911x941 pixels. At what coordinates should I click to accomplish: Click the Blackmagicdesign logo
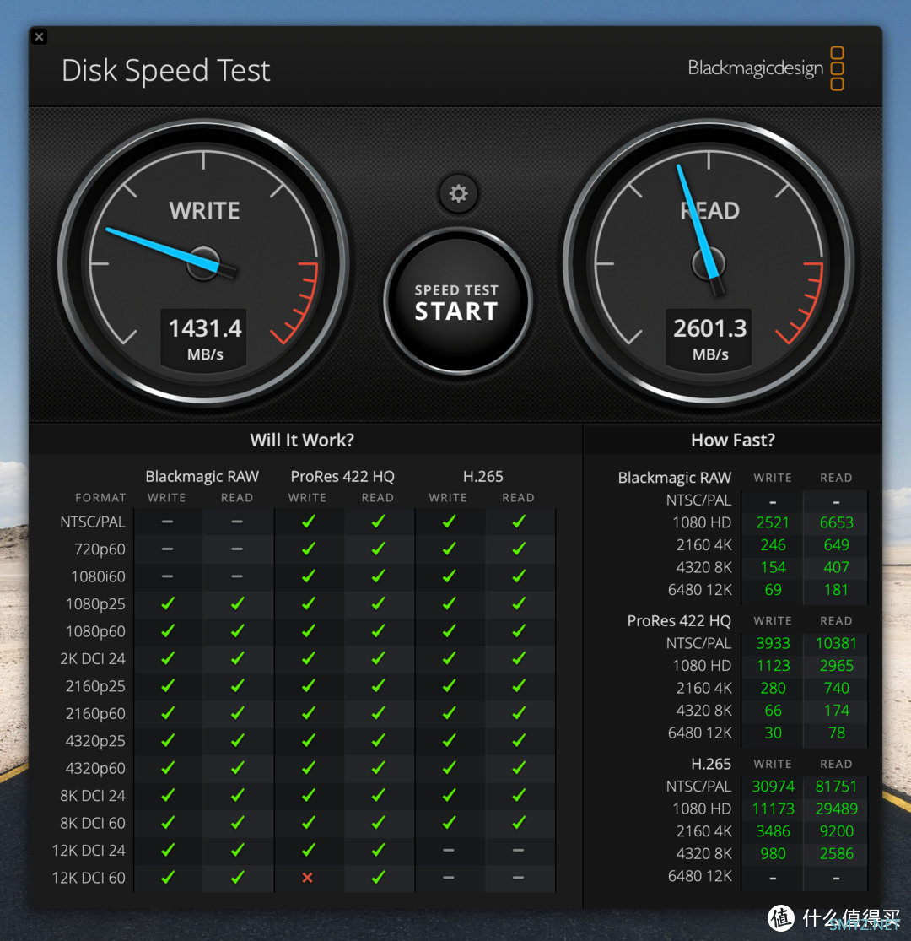tap(766, 68)
